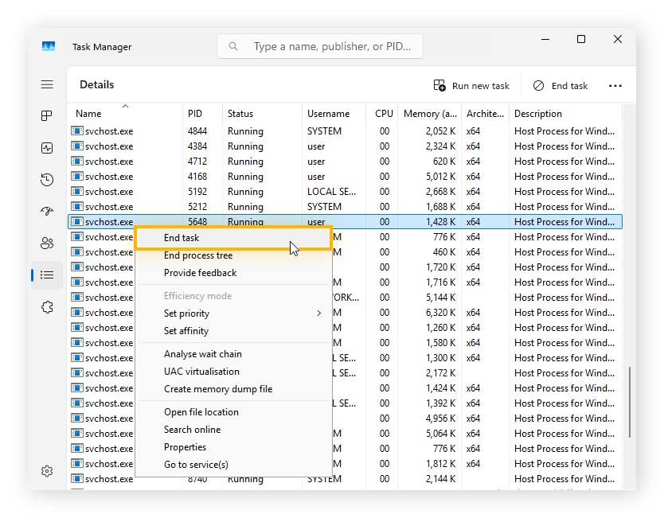Click the search processes input field
This screenshot has height=518, width=664.
320,46
